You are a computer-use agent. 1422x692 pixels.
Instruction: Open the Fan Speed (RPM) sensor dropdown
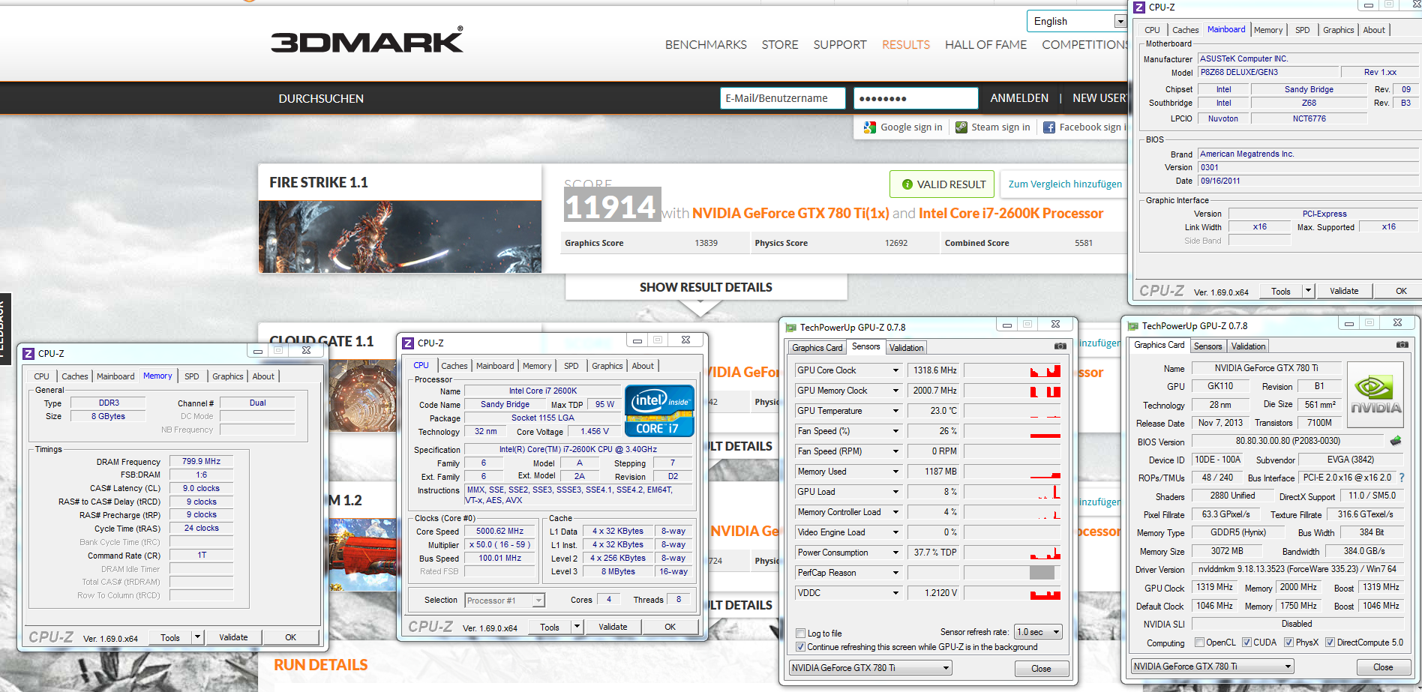pos(895,451)
